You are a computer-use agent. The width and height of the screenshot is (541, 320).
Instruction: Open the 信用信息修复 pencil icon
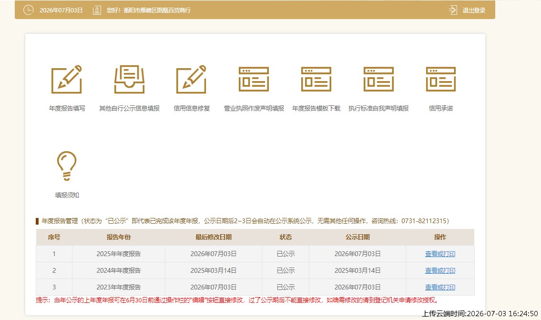[192, 79]
